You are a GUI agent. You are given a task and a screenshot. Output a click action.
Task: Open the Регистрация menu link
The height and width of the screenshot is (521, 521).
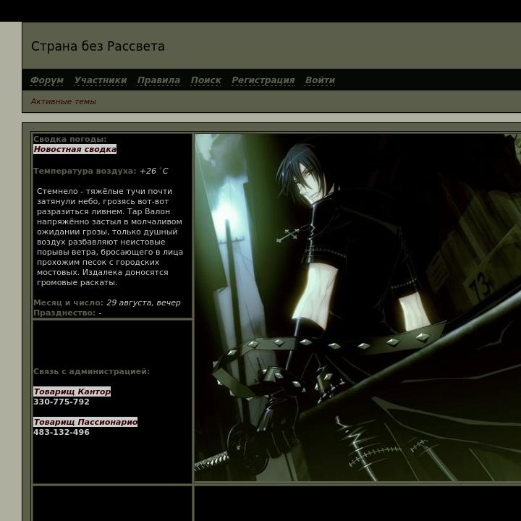[x=263, y=80]
